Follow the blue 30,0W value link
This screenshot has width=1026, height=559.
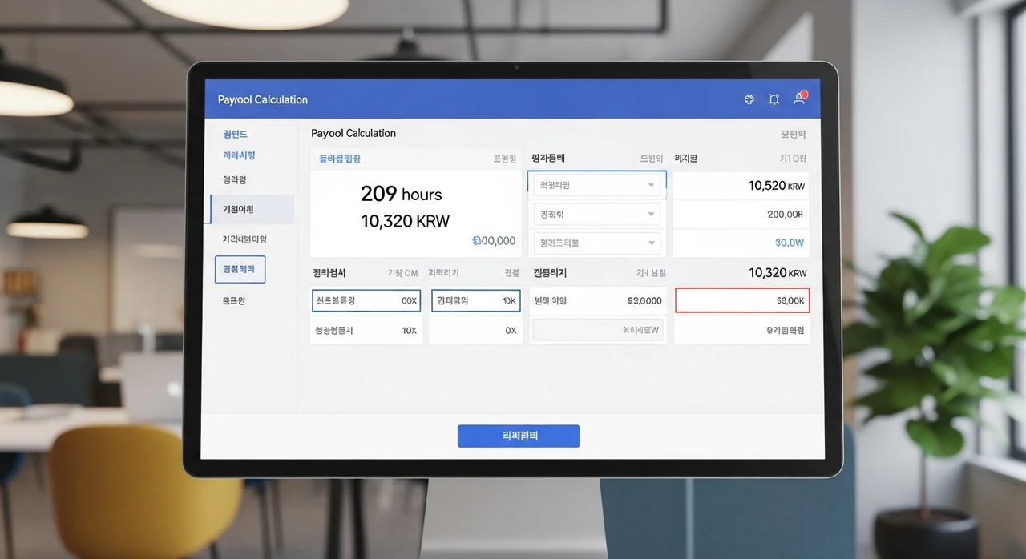point(789,243)
